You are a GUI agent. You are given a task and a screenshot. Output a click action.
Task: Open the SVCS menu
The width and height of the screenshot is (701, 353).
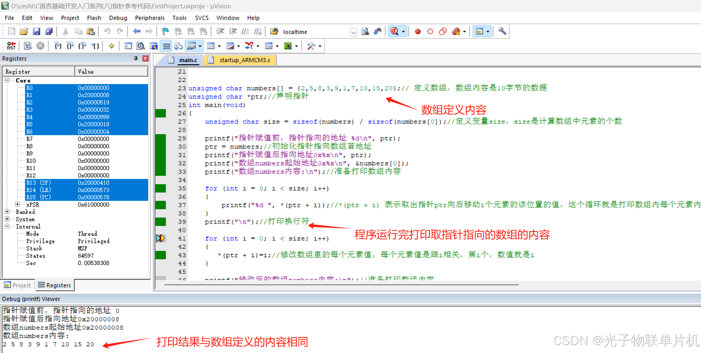[x=202, y=18]
